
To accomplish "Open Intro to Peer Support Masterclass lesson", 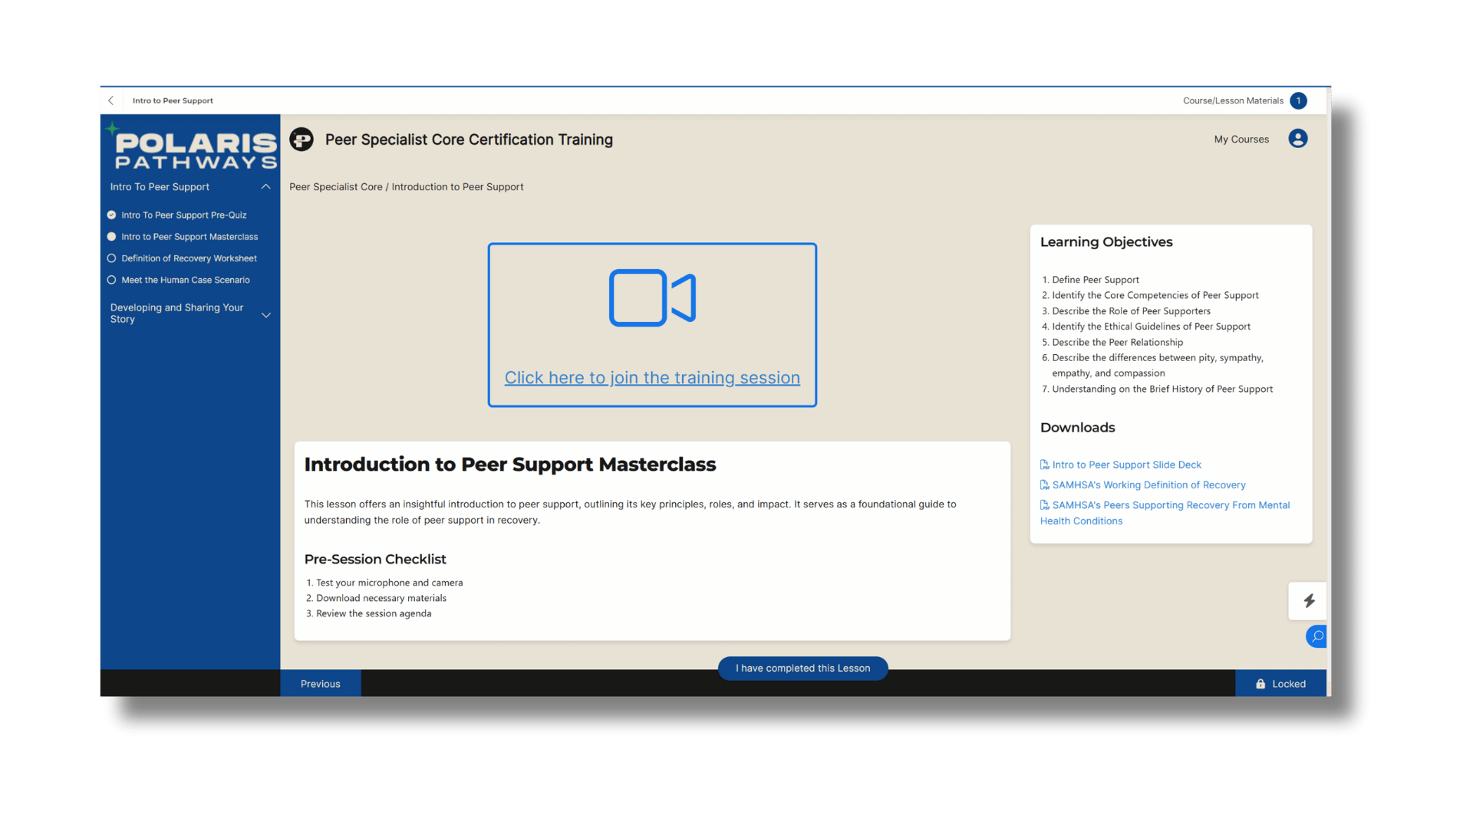I will click(x=189, y=237).
